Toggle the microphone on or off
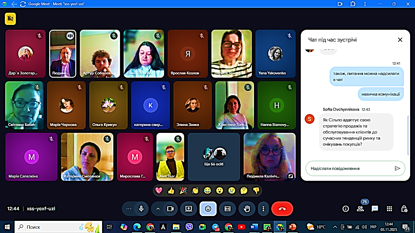 point(141,209)
